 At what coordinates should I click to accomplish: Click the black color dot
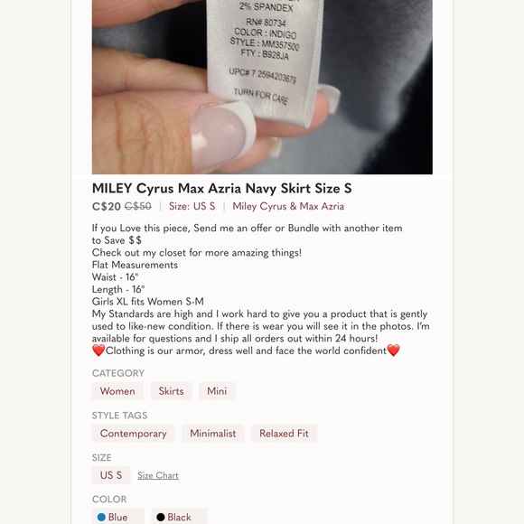point(161,518)
